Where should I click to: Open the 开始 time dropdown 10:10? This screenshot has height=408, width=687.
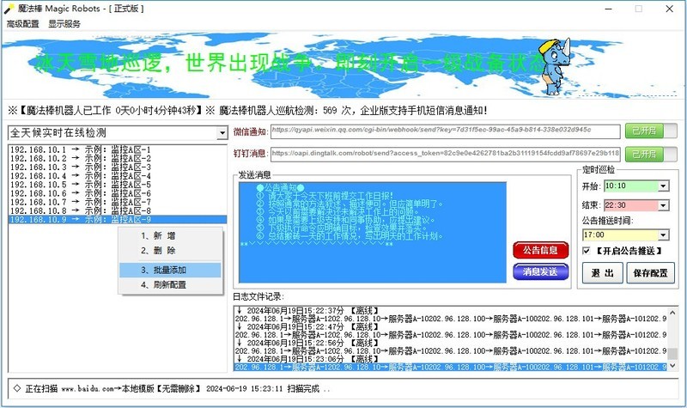[x=663, y=186]
